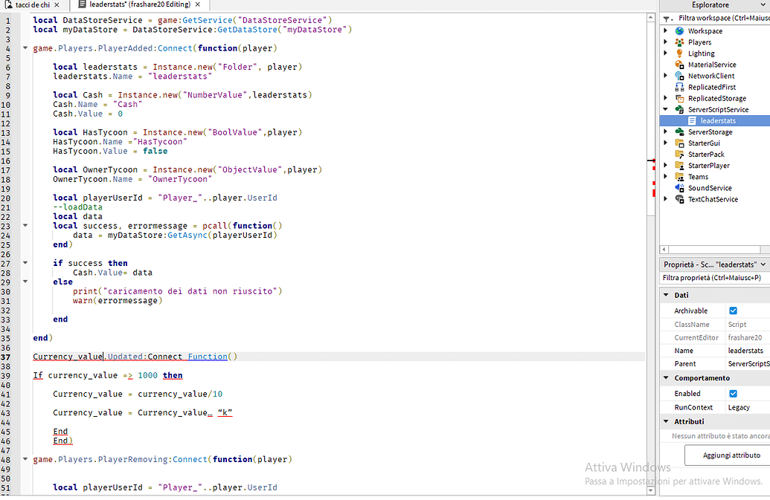The height and width of the screenshot is (500, 770).
Task: Expand the StarterGui tree node
Action: [x=666, y=143]
